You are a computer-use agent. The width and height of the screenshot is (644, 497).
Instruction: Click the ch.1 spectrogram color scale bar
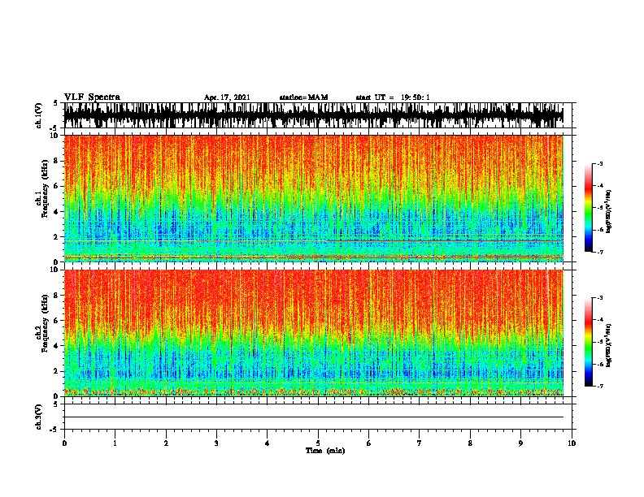589,208
